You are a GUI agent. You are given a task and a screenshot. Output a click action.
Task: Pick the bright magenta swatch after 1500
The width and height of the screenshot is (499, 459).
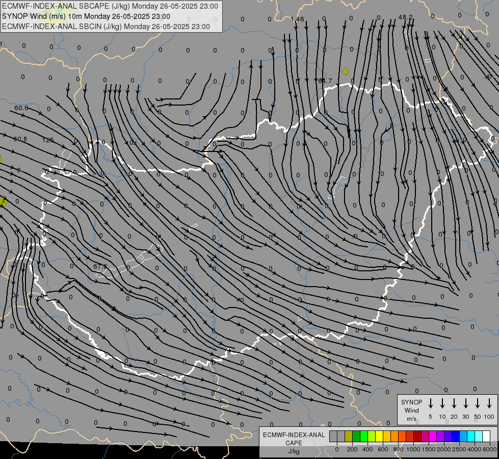coord(433,437)
